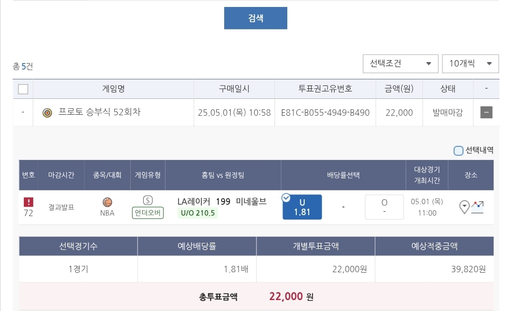Click the NBA basketball icon
This screenshot has height=311, width=511.
[107, 202]
